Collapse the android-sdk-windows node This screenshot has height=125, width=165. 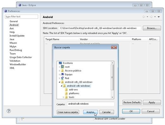click(62, 86)
